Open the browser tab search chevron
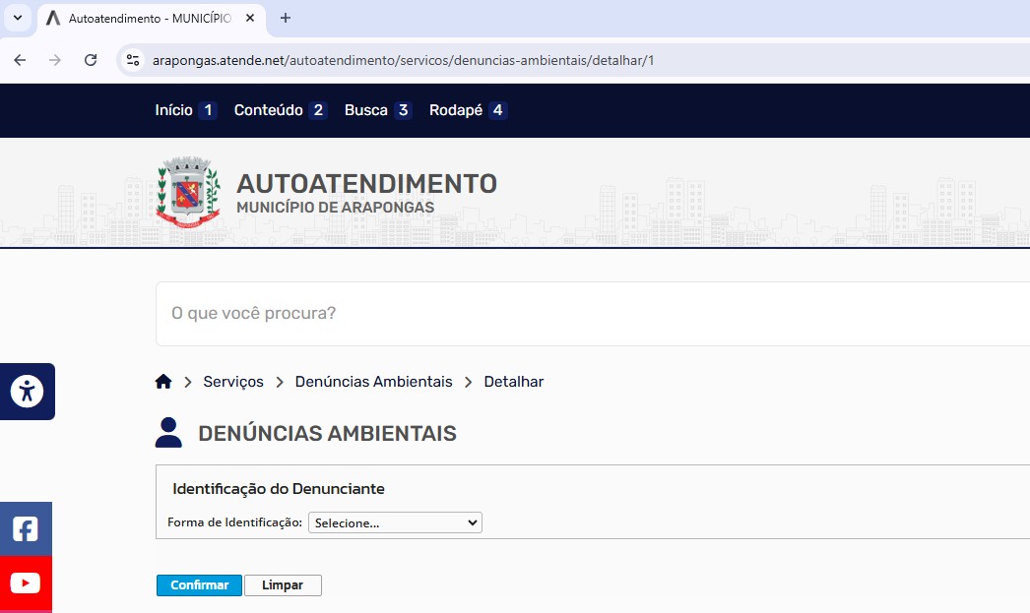The image size is (1030, 613). (17, 18)
